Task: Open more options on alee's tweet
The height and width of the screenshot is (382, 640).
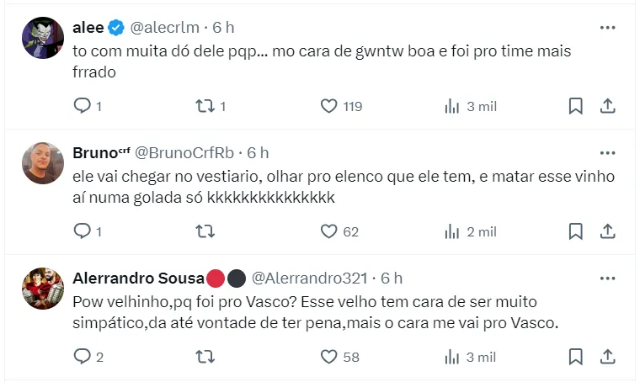Action: pos(607,28)
